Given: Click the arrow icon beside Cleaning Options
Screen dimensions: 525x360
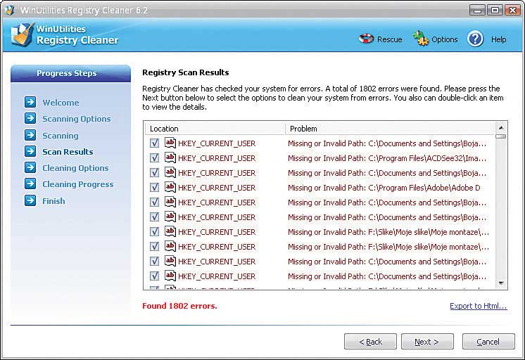Looking at the screenshot, I should [30, 167].
